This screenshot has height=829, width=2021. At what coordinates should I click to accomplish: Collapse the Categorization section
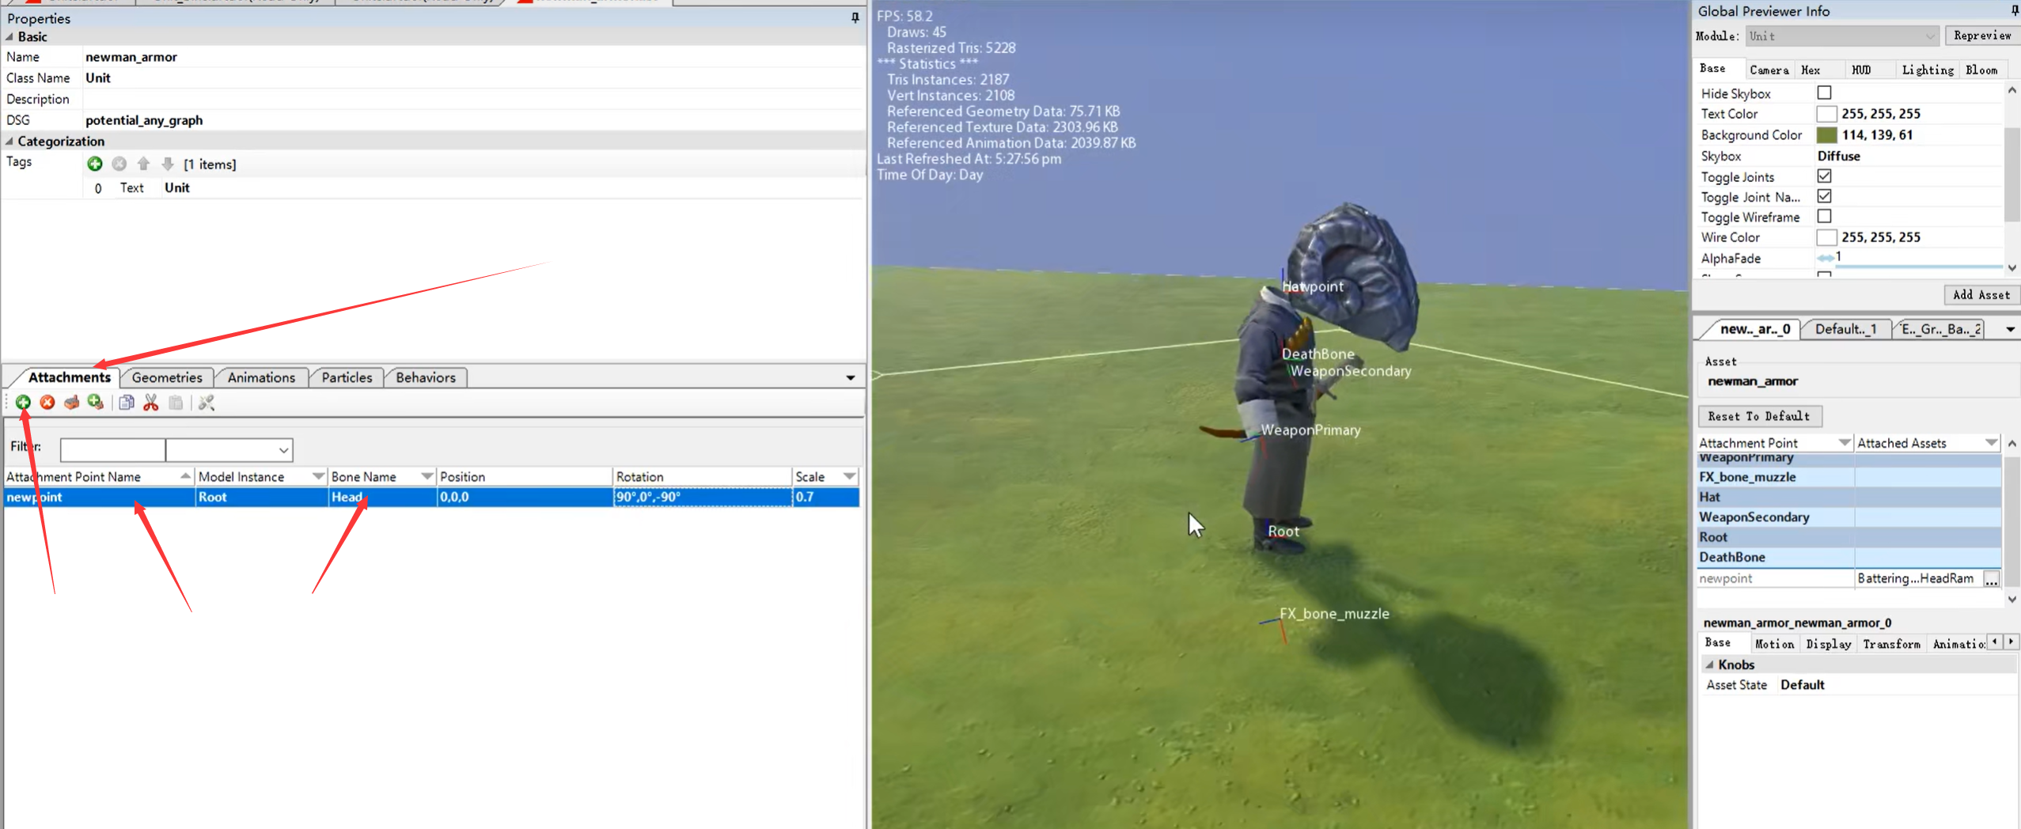(9, 141)
